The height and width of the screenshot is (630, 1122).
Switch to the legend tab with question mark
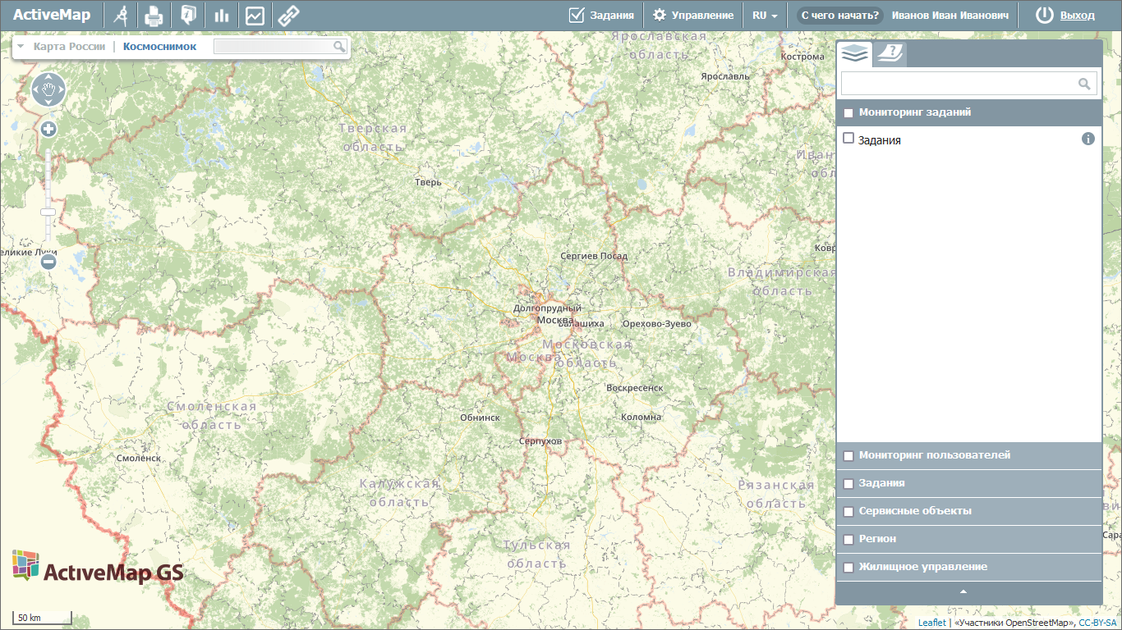(x=890, y=53)
